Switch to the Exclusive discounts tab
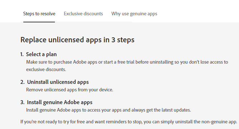 83,14
